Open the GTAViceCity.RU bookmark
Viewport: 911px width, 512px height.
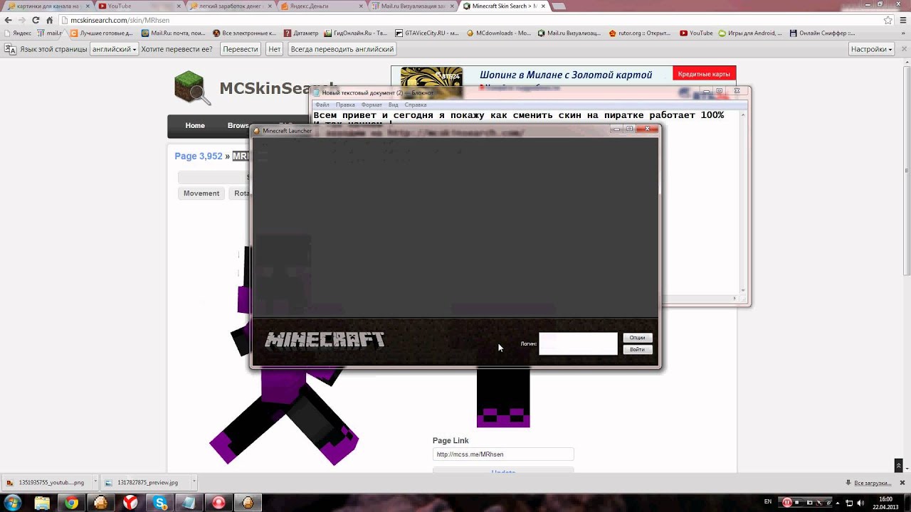pos(427,33)
